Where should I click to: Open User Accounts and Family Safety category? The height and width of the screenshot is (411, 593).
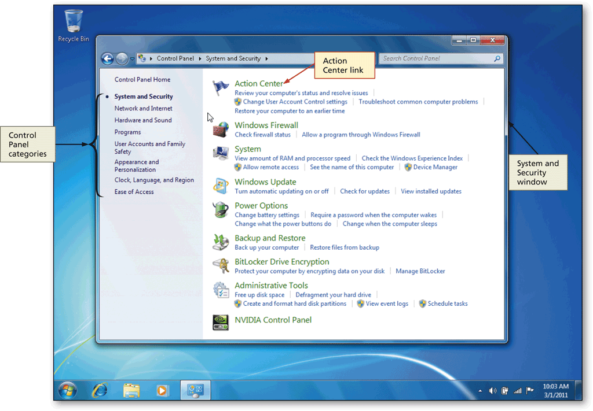(x=150, y=147)
